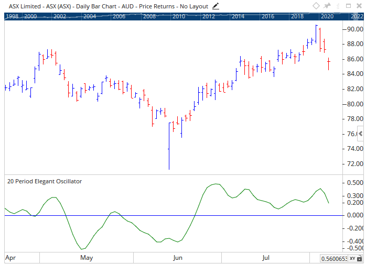
Task: Click the link icon beside the pushpin
Action: click(338, 6)
